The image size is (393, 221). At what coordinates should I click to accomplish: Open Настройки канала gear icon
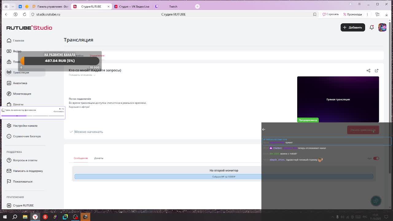click(x=9, y=126)
